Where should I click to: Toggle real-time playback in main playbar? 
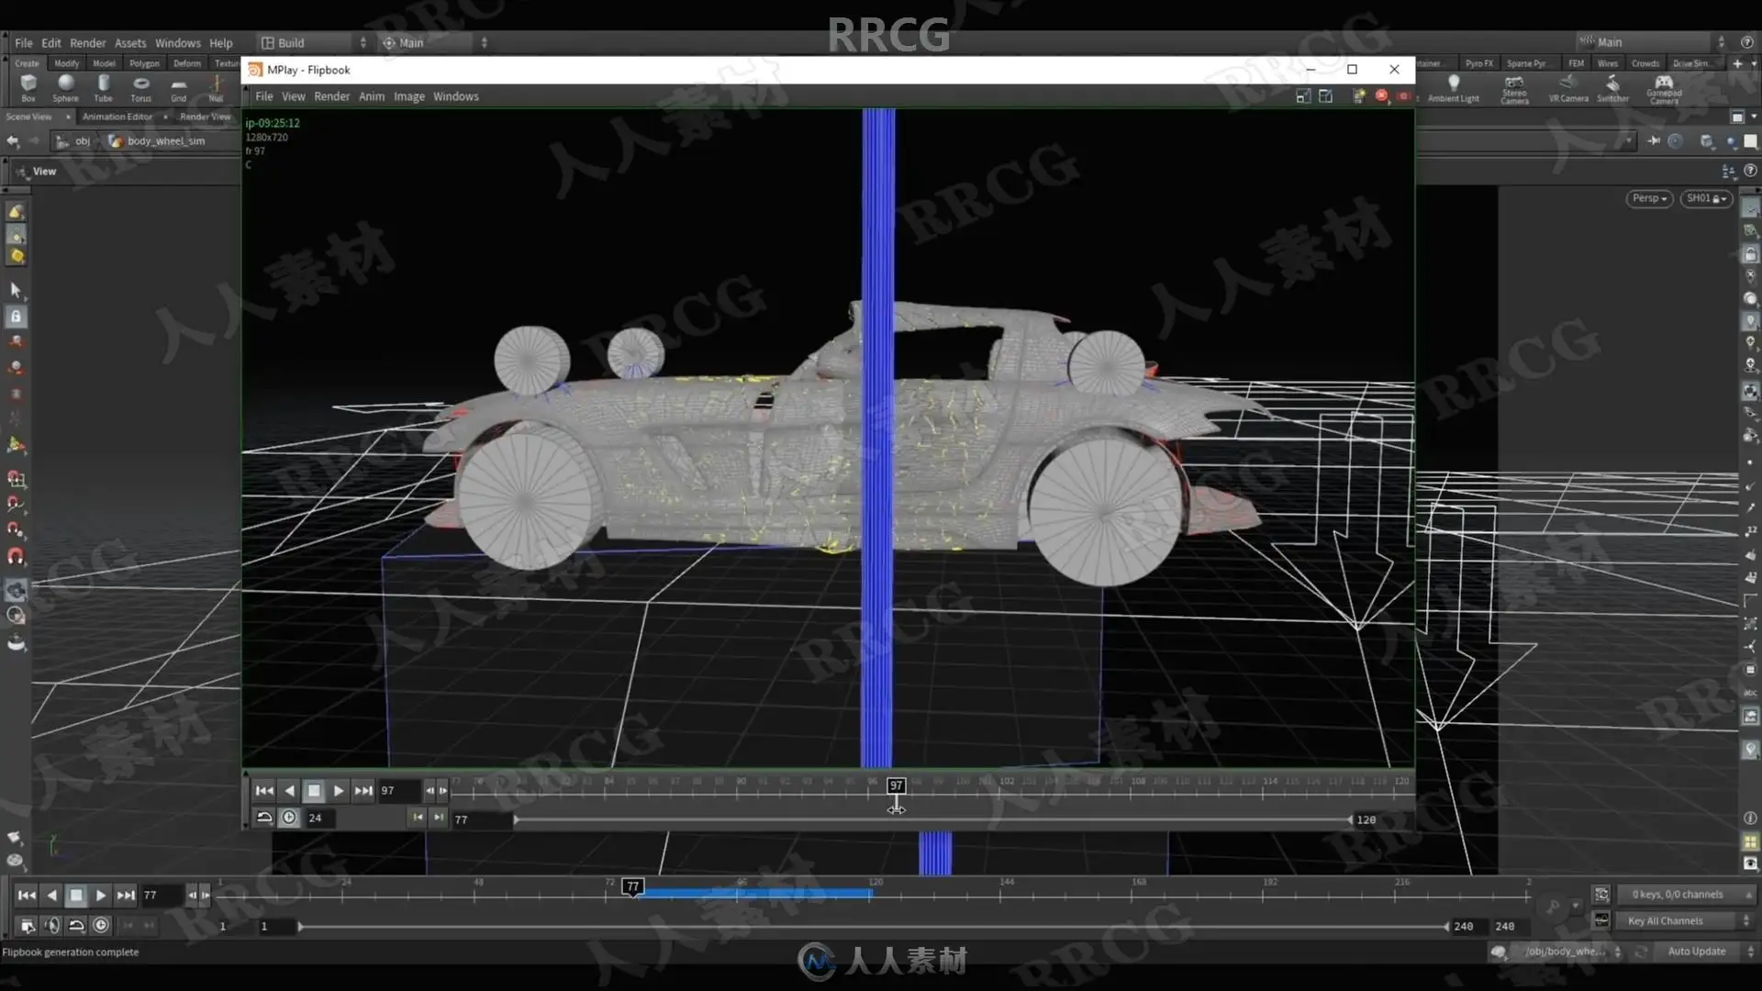tap(101, 926)
